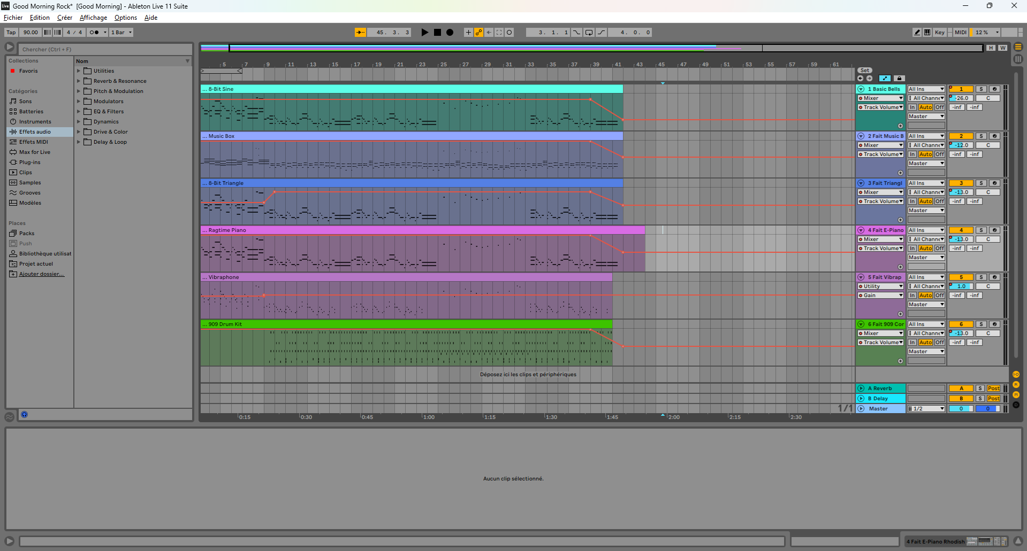This screenshot has width=1027, height=551.
Task: Start playback with the Play button
Action: click(x=424, y=33)
